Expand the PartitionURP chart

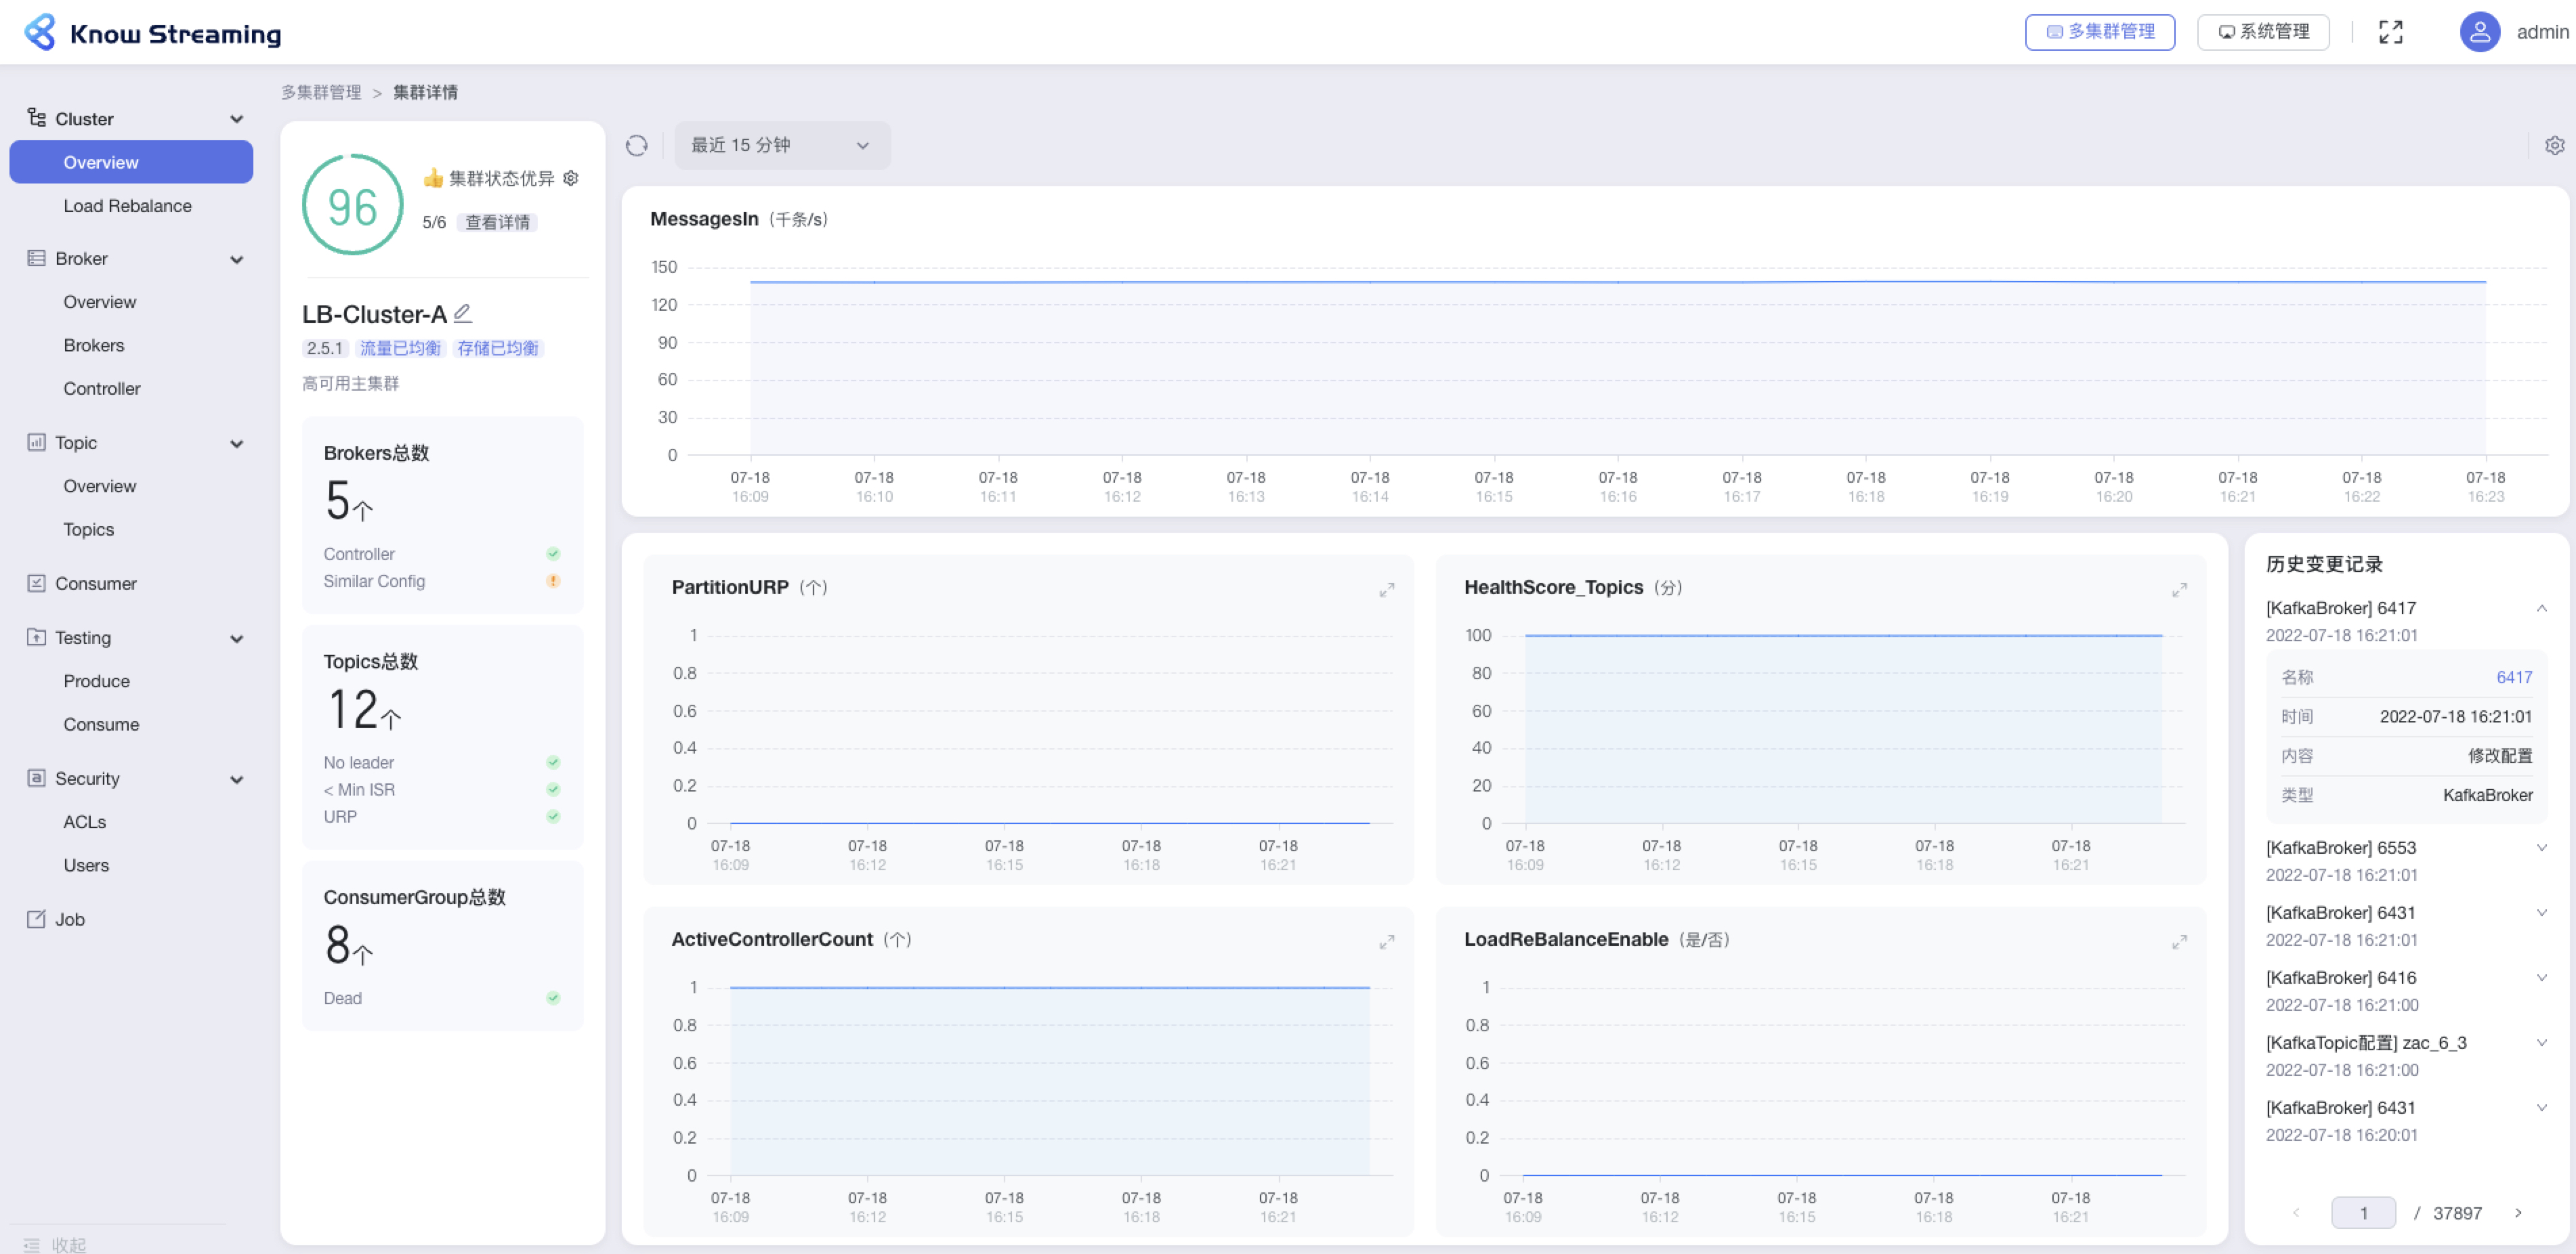click(1386, 590)
